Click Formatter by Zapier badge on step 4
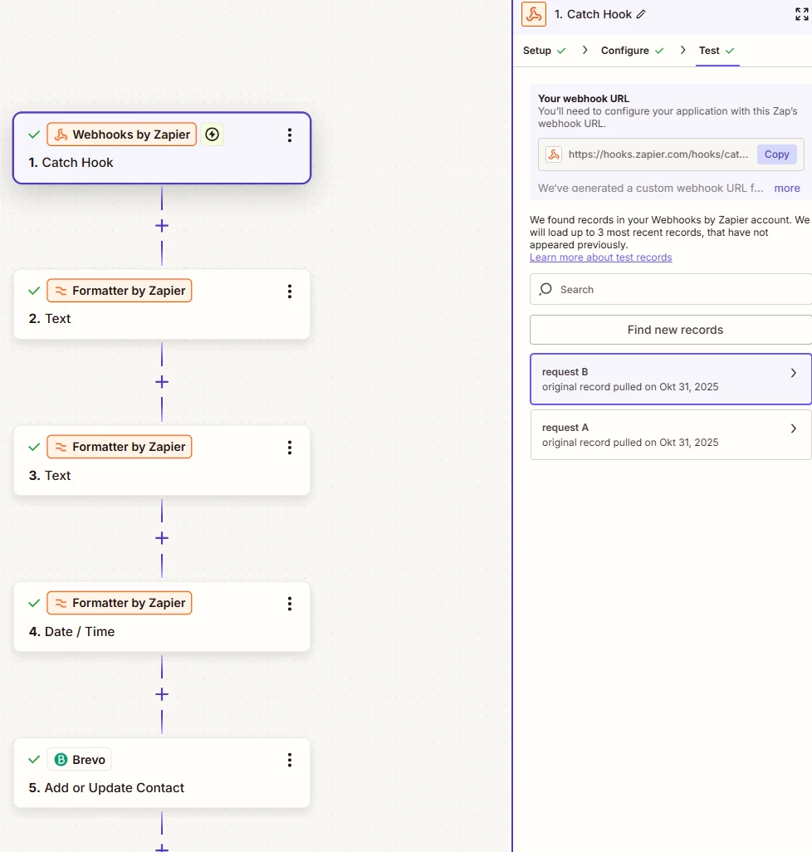The width and height of the screenshot is (812, 852). click(x=120, y=603)
